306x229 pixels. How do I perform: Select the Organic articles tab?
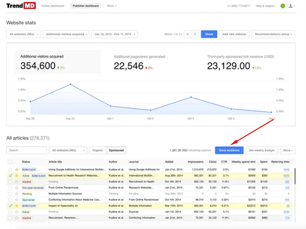(97, 150)
